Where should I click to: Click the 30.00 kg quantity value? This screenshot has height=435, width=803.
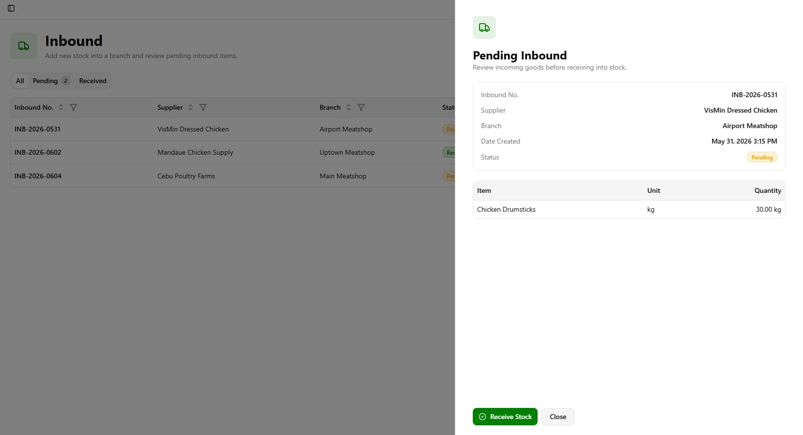768,209
